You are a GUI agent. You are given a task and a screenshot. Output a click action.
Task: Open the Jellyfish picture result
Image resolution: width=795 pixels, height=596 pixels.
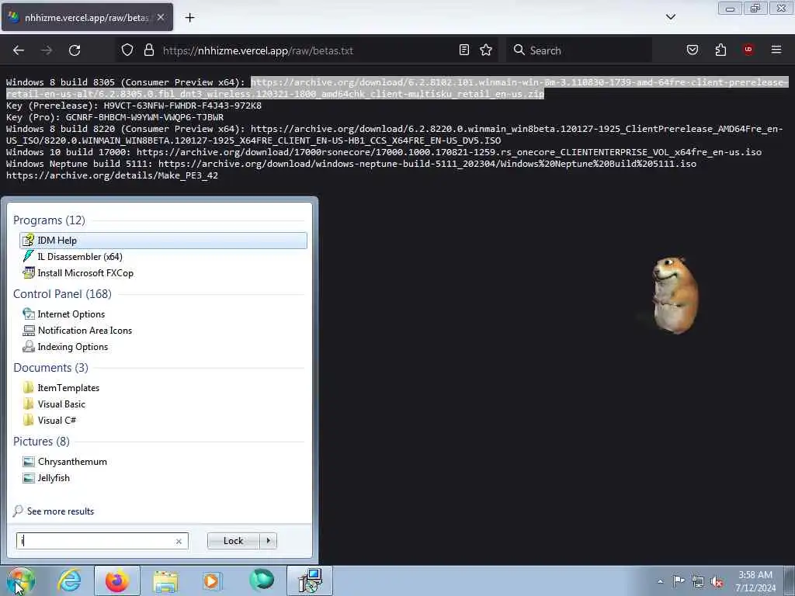click(163, 478)
